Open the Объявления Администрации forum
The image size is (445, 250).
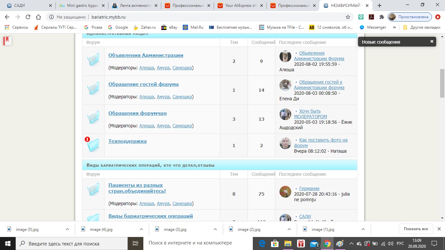146,55
